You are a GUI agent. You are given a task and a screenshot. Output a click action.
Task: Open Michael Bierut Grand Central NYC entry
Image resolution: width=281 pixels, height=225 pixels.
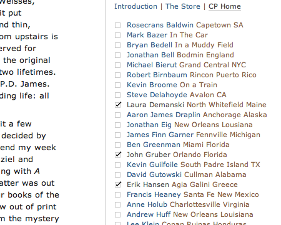pyautogui.click(x=186, y=65)
